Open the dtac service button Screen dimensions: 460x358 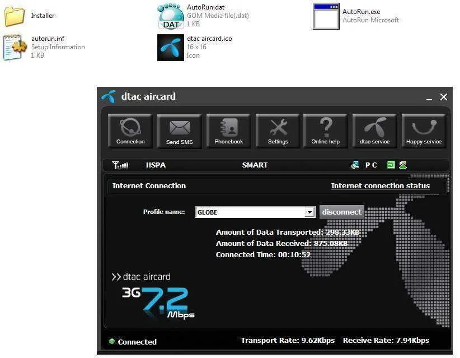click(x=374, y=131)
